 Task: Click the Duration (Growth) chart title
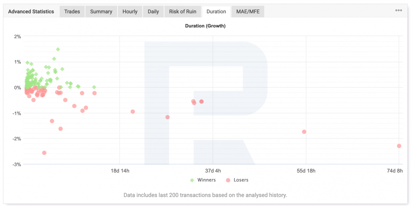click(205, 26)
